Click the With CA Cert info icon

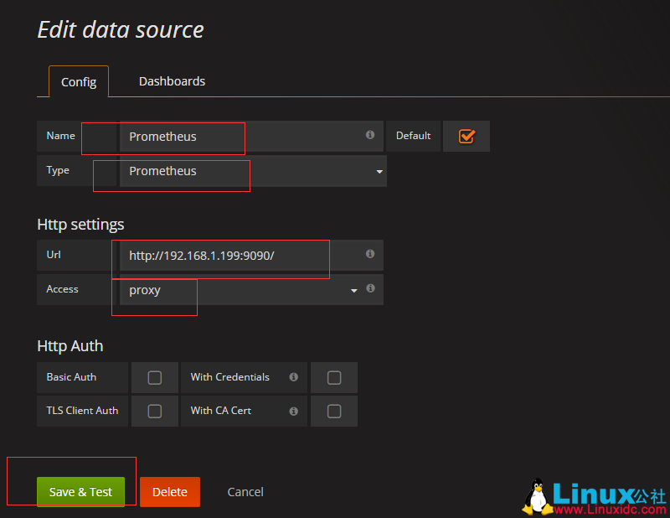coord(293,412)
